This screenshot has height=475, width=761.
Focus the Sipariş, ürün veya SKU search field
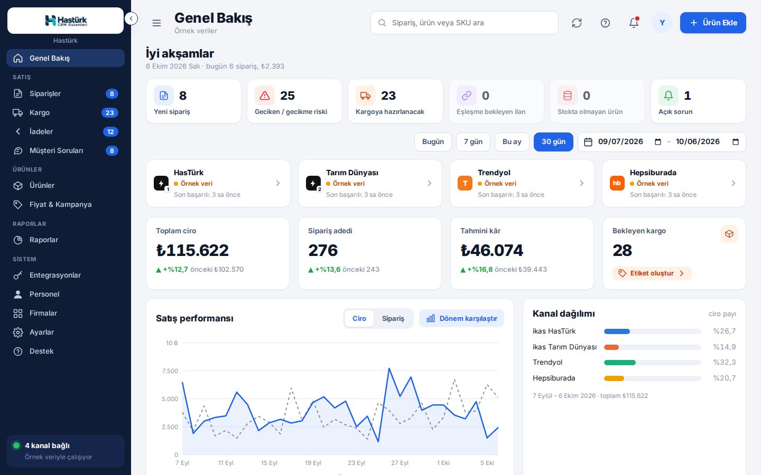pos(465,23)
